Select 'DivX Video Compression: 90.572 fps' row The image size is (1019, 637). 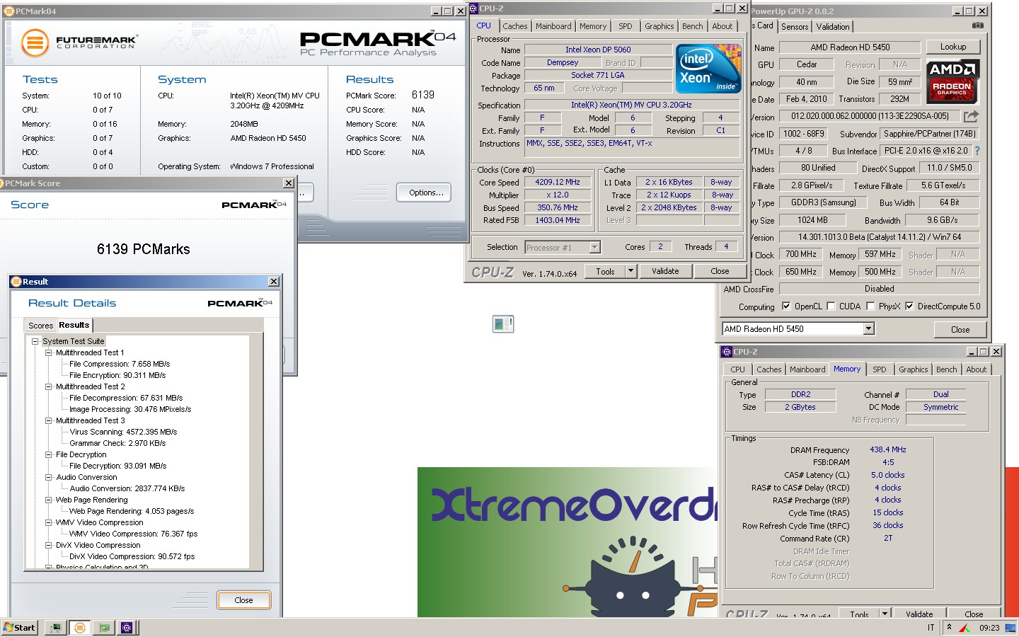tap(132, 556)
